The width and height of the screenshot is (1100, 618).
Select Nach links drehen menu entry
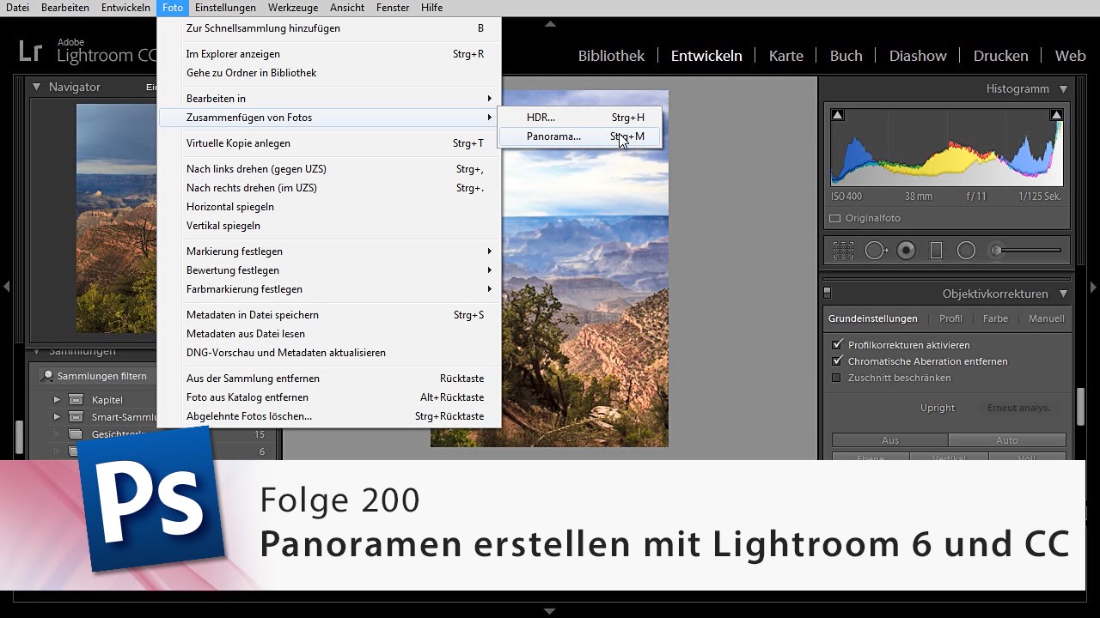tap(330, 169)
